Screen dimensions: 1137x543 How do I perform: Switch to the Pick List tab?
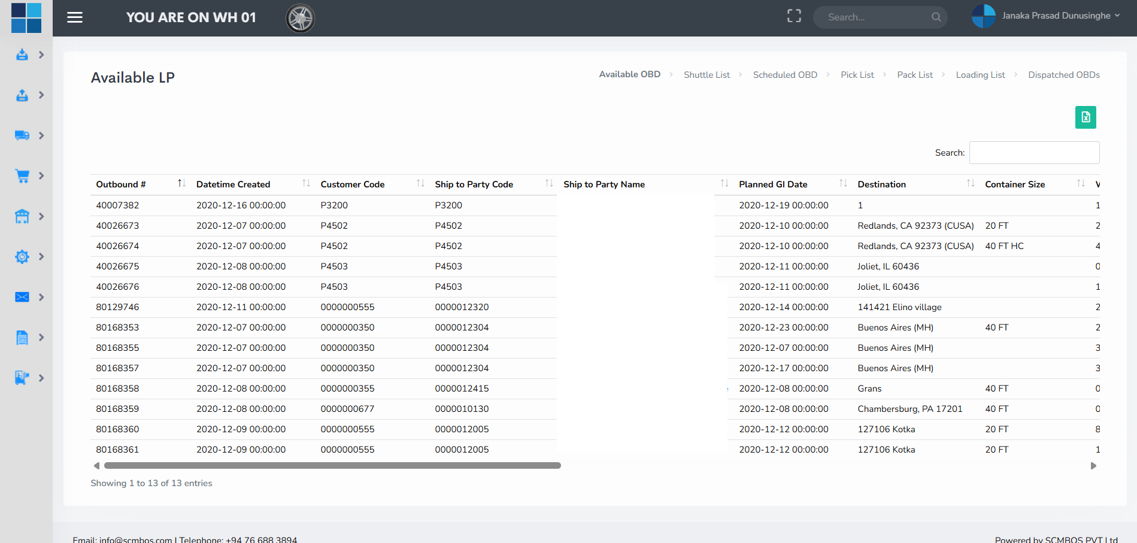point(857,75)
